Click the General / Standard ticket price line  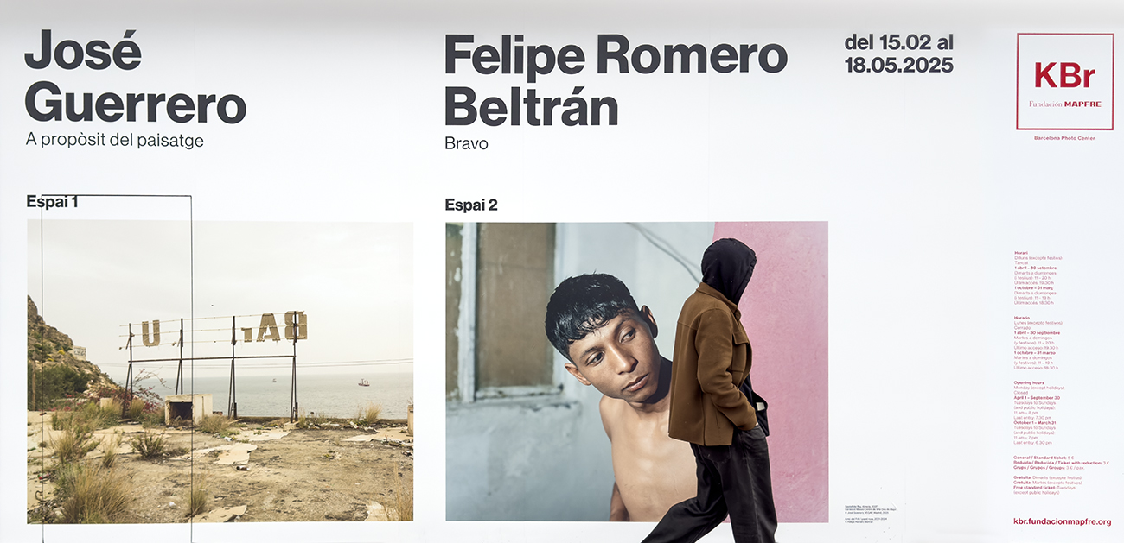[1044, 458]
